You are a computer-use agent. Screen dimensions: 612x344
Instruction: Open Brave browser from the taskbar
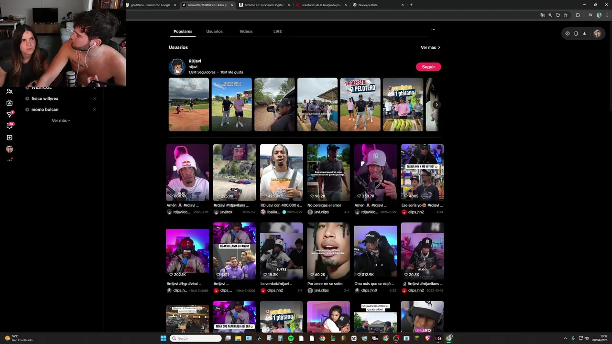427,338
